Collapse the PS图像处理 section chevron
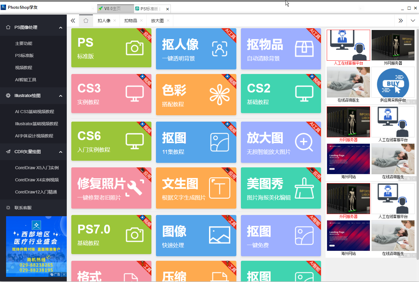Screen dimensions: 419x282 click(x=61, y=28)
